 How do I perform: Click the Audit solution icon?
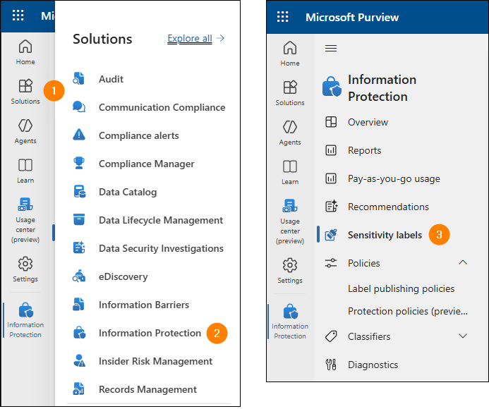[79, 79]
